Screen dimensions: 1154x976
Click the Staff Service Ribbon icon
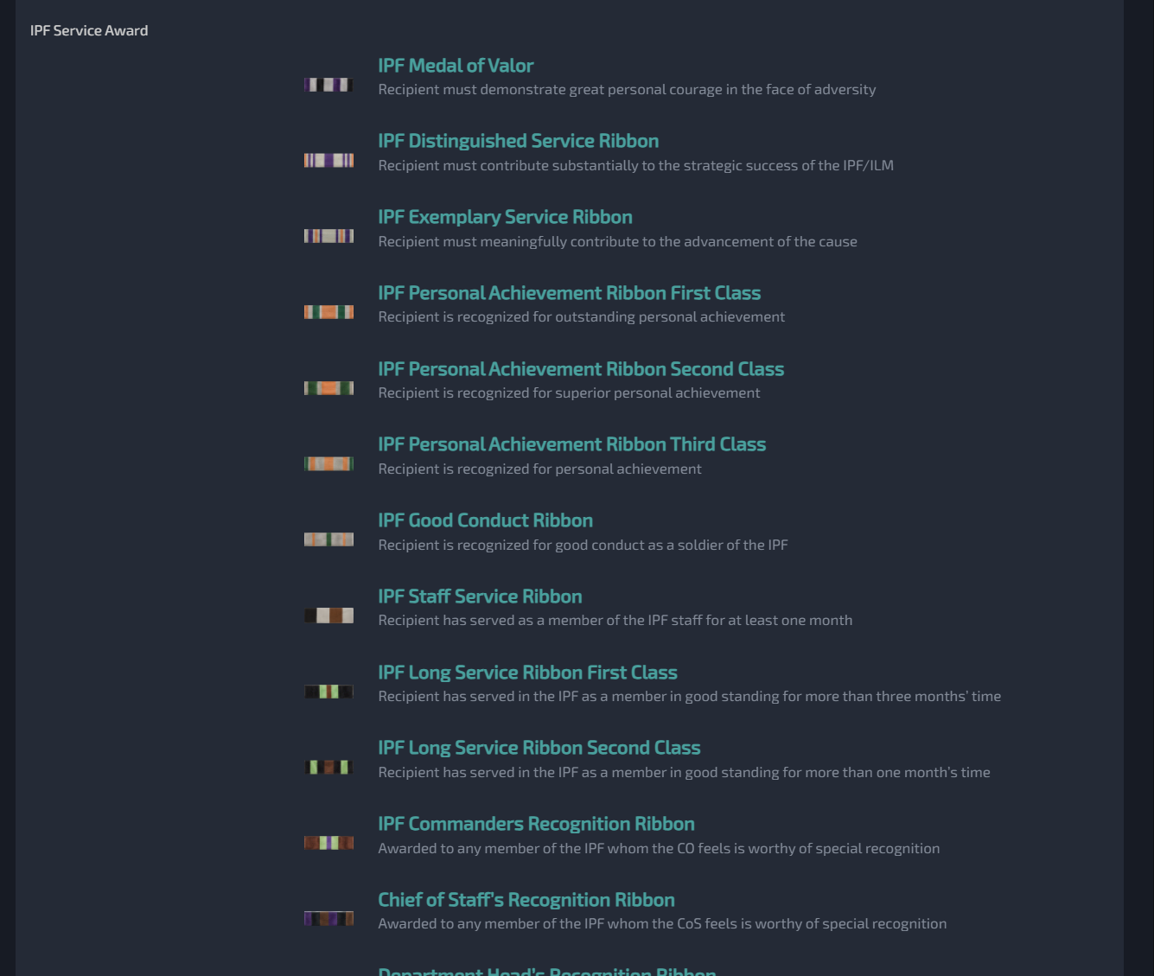[328, 616]
